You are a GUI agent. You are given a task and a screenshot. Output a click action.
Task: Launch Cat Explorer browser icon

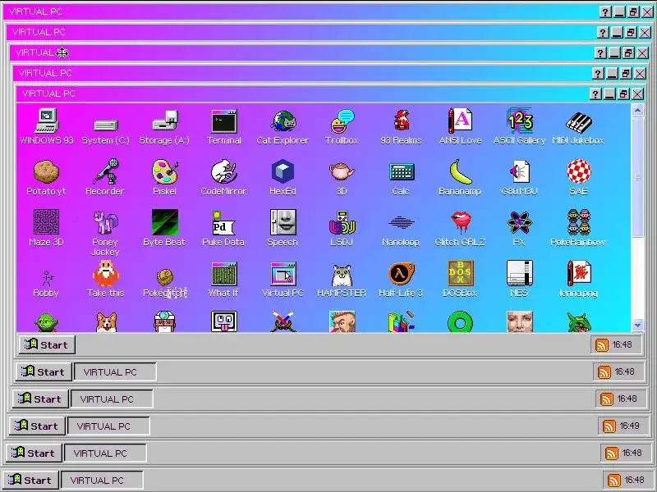click(x=283, y=121)
